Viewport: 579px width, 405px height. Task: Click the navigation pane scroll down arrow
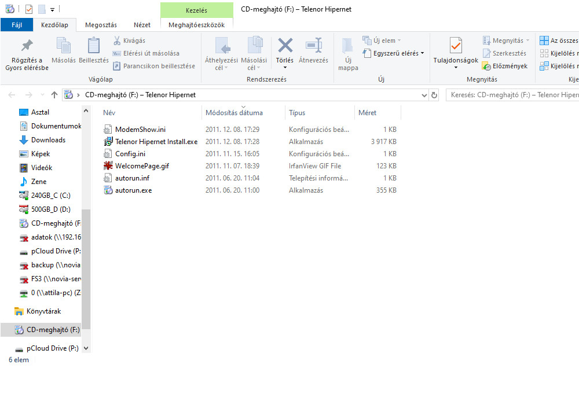point(86,348)
